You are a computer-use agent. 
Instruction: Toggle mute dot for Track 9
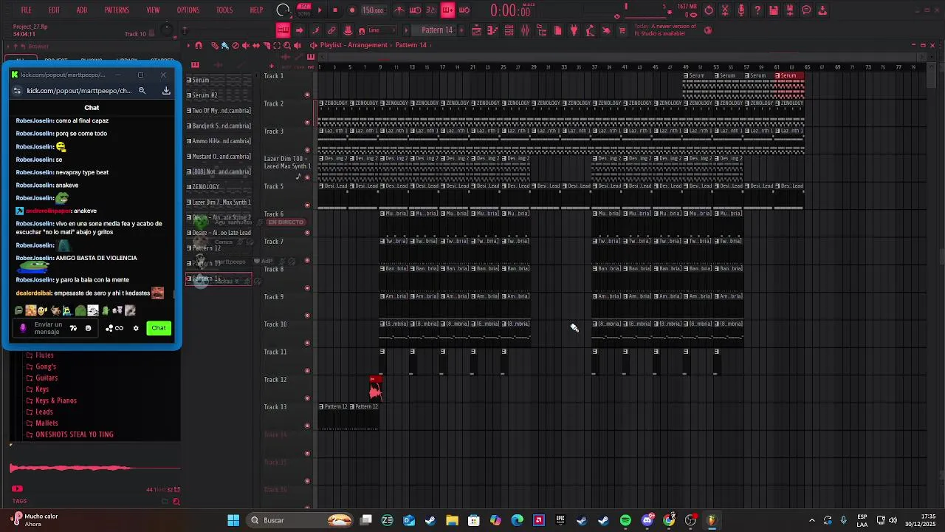pos(307,316)
